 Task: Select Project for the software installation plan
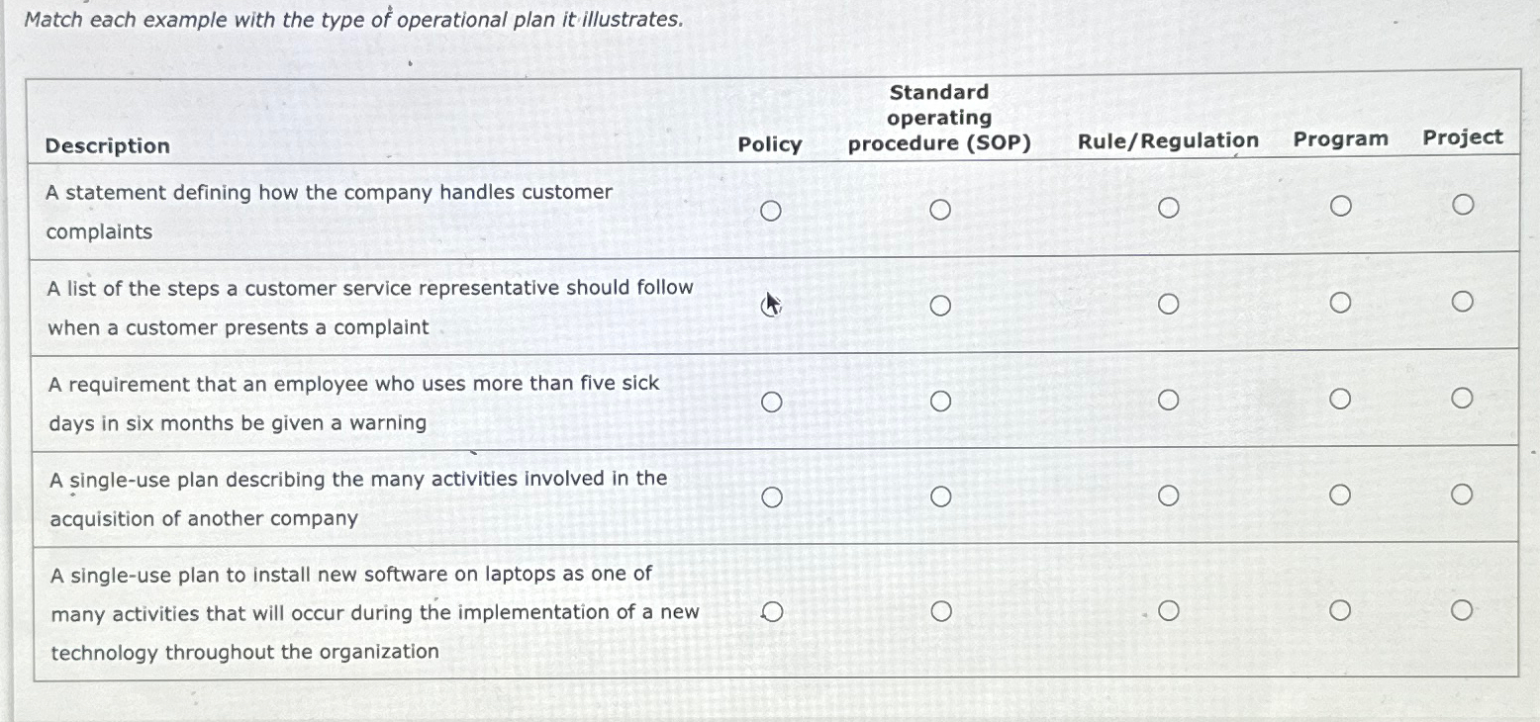coord(1464,608)
